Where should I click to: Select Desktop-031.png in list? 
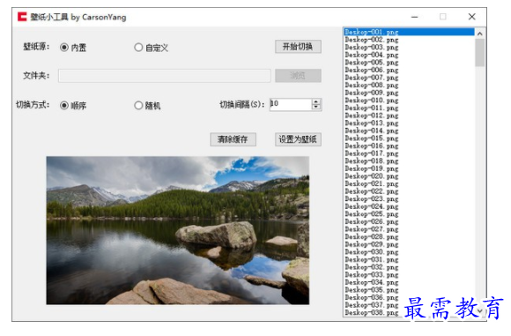pos(372,259)
